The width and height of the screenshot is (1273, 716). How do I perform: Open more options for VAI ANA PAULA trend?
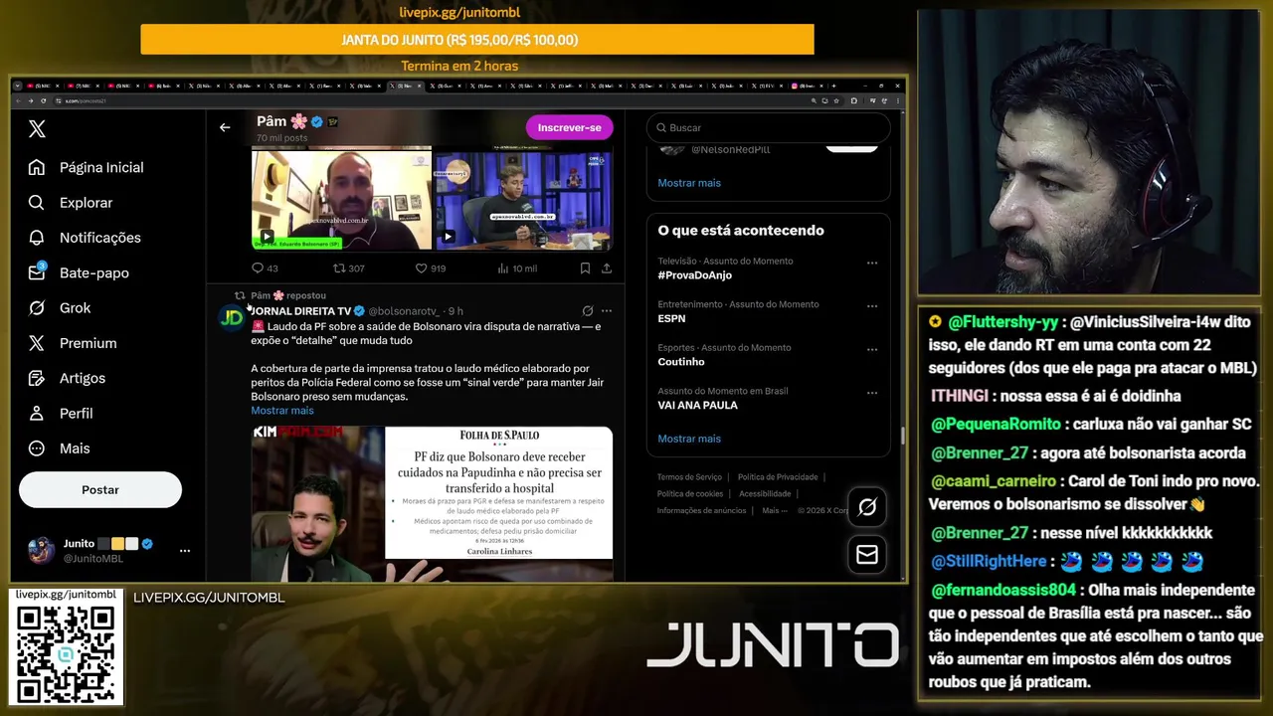pos(872,394)
